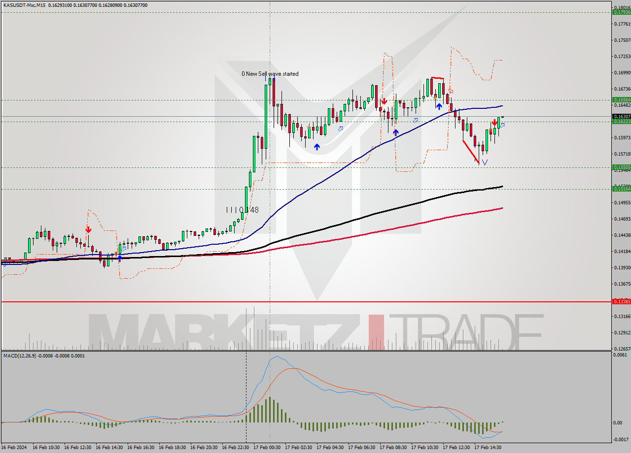The image size is (631, 453).
Task: Select the red horizontal line at 0.13385
Action: coord(306,301)
